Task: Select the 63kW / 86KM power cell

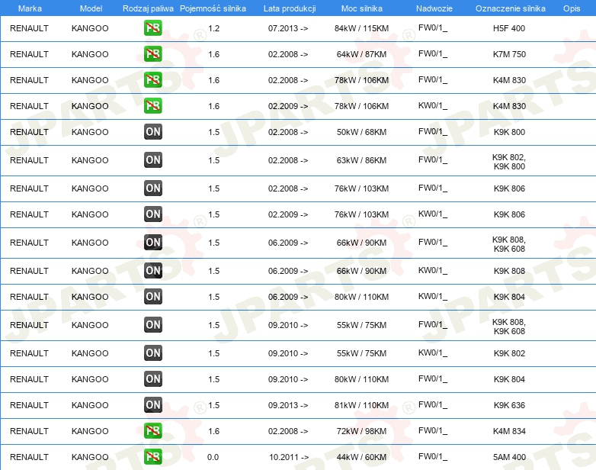Action: tap(361, 160)
